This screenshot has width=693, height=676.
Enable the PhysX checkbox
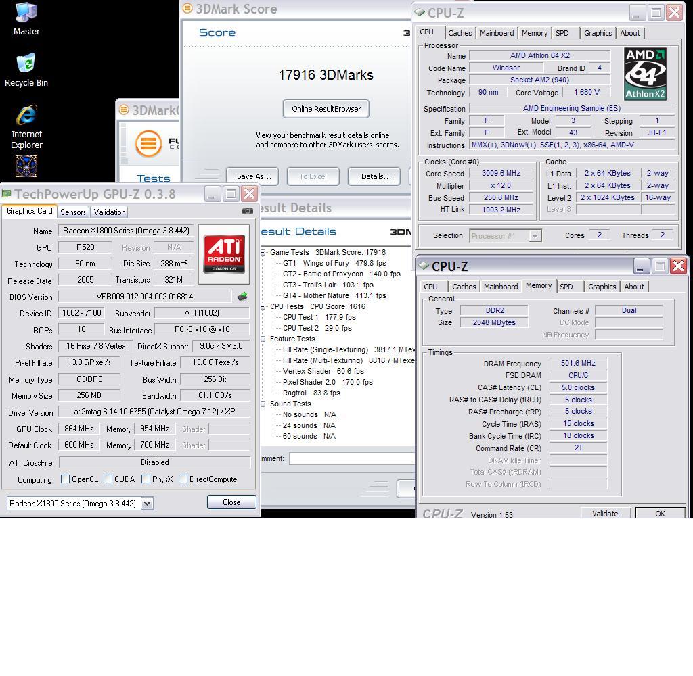point(146,479)
